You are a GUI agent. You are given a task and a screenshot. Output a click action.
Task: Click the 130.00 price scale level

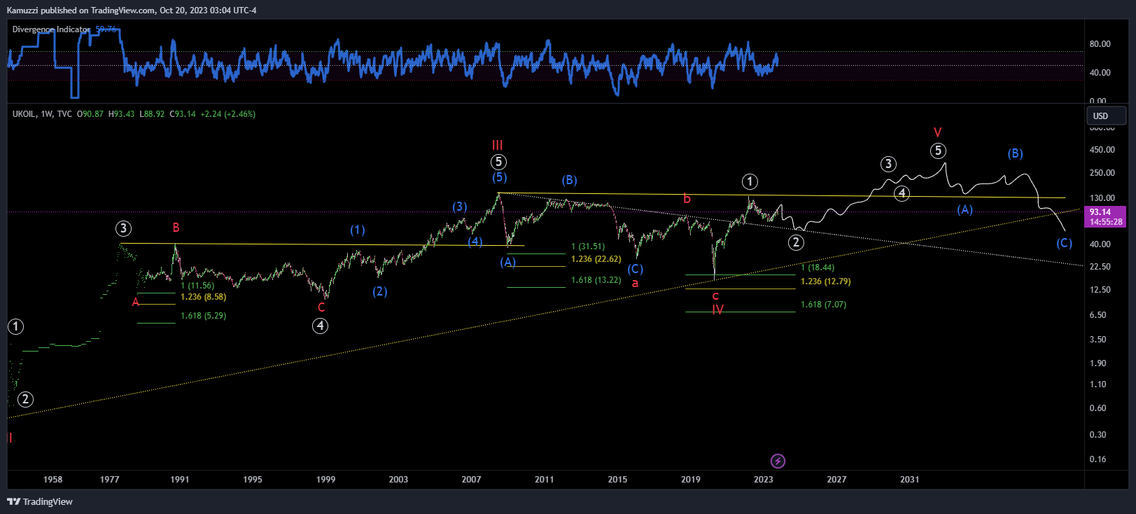point(1102,199)
